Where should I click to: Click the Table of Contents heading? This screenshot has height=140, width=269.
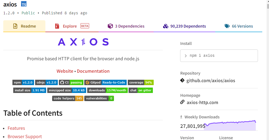tap(33, 113)
